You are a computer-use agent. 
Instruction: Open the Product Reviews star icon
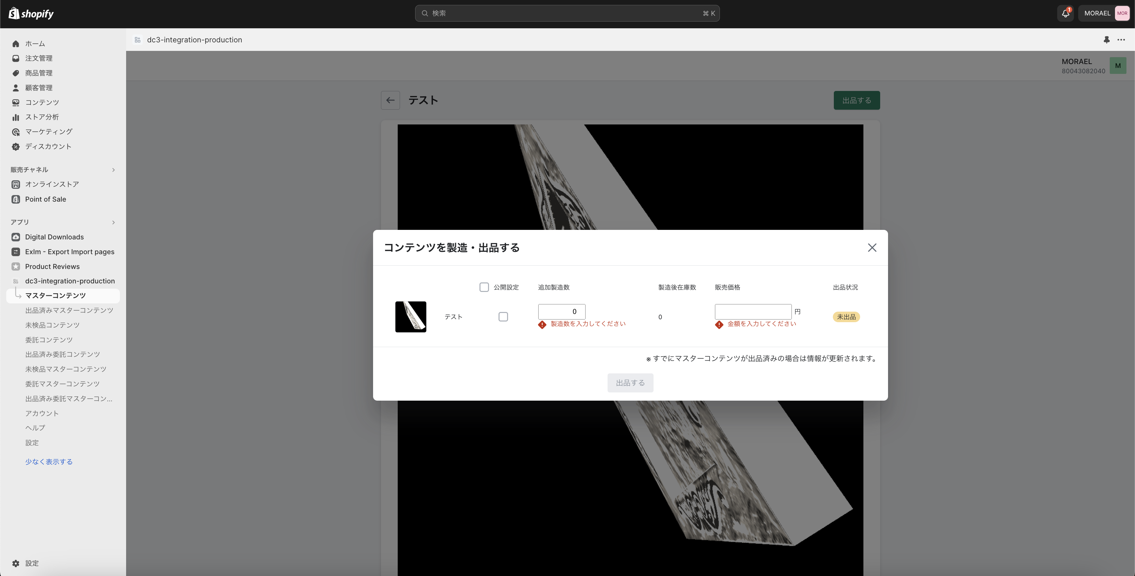pos(16,267)
